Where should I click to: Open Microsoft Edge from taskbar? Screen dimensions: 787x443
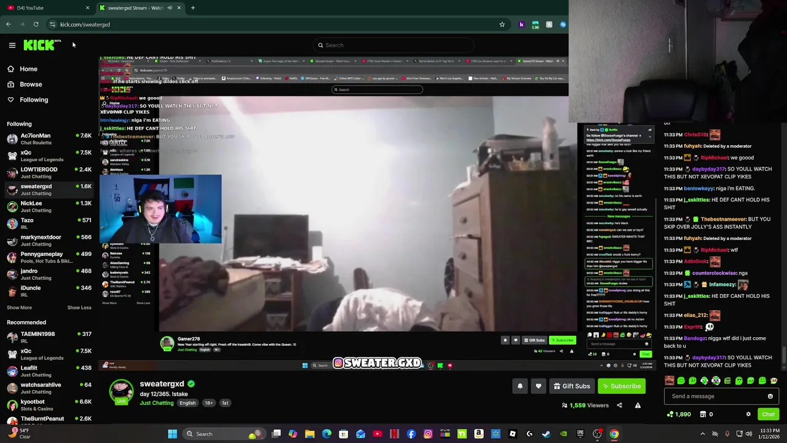point(326,434)
